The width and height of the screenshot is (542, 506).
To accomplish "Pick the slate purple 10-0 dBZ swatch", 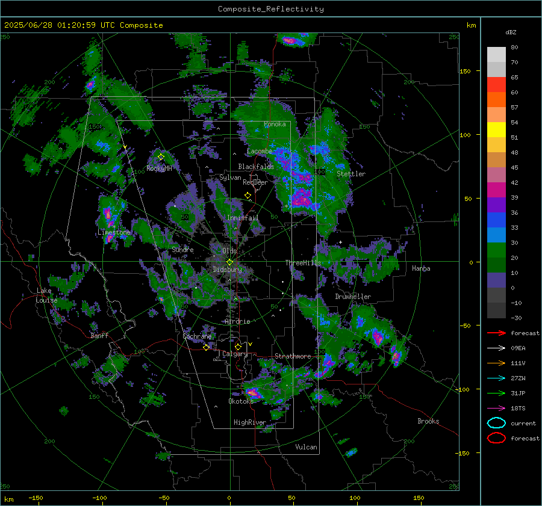I will tap(496, 280).
